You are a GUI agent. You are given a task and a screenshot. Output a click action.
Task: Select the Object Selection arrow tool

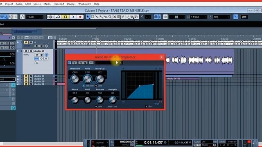coord(88,17)
